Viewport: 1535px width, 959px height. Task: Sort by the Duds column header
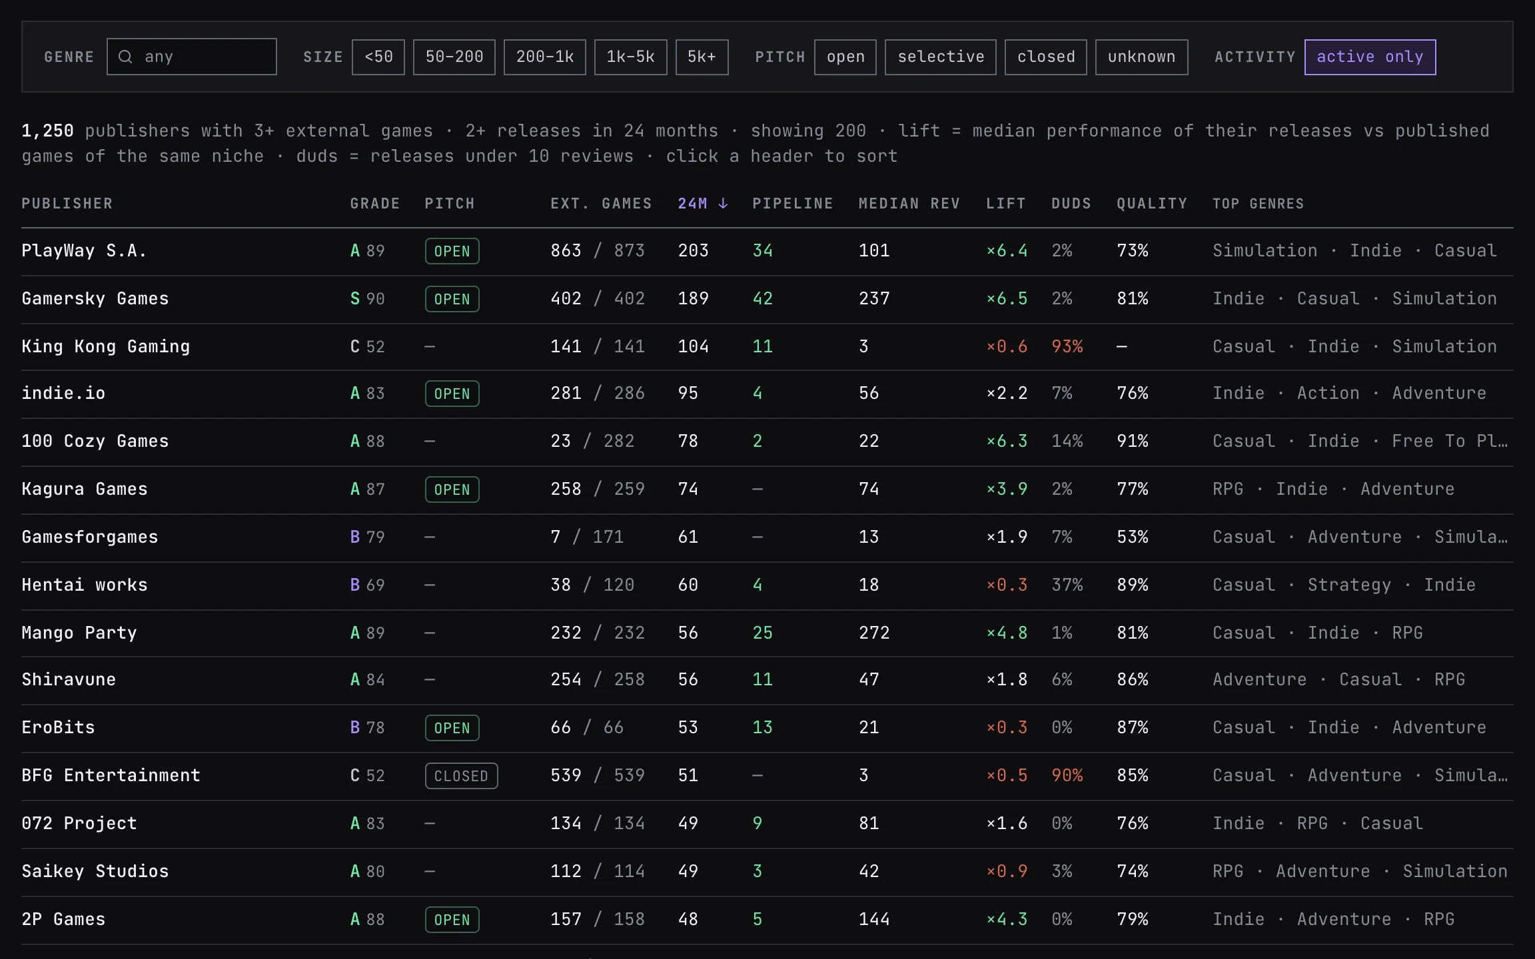pos(1071,204)
